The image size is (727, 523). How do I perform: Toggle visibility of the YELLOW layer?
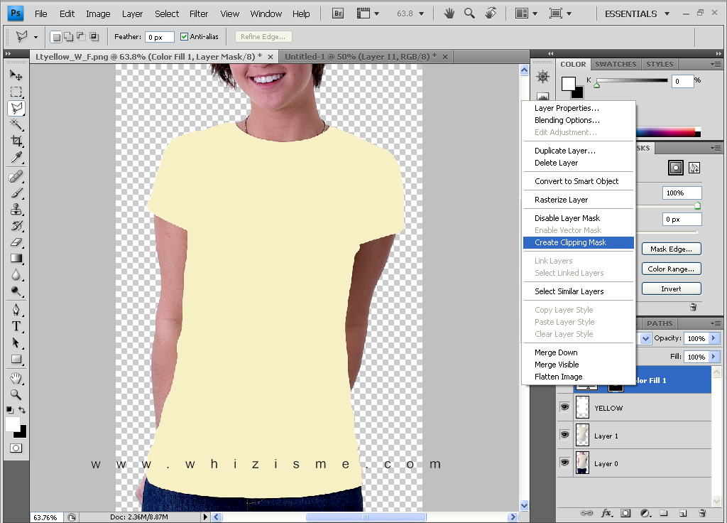[564, 406]
